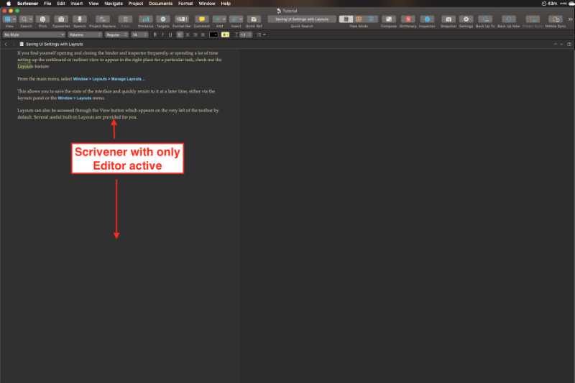The image size is (575, 383).
Task: Add a Comment using yellow bubble icon
Action: click(x=202, y=19)
